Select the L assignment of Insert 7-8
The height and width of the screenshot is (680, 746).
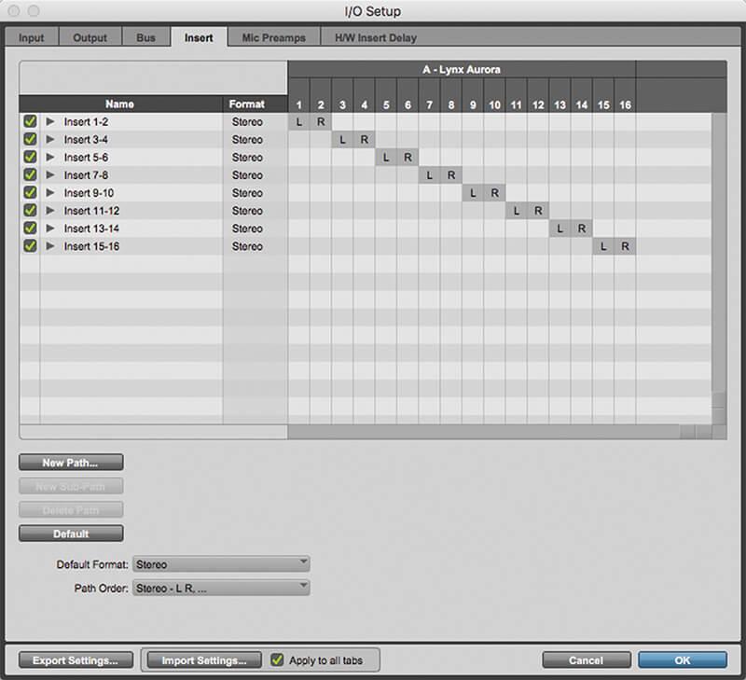point(430,175)
